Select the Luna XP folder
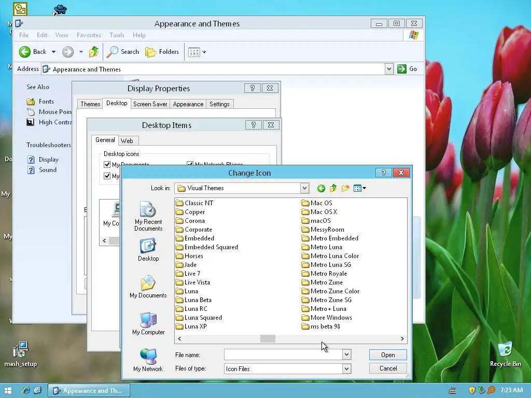 191,326
